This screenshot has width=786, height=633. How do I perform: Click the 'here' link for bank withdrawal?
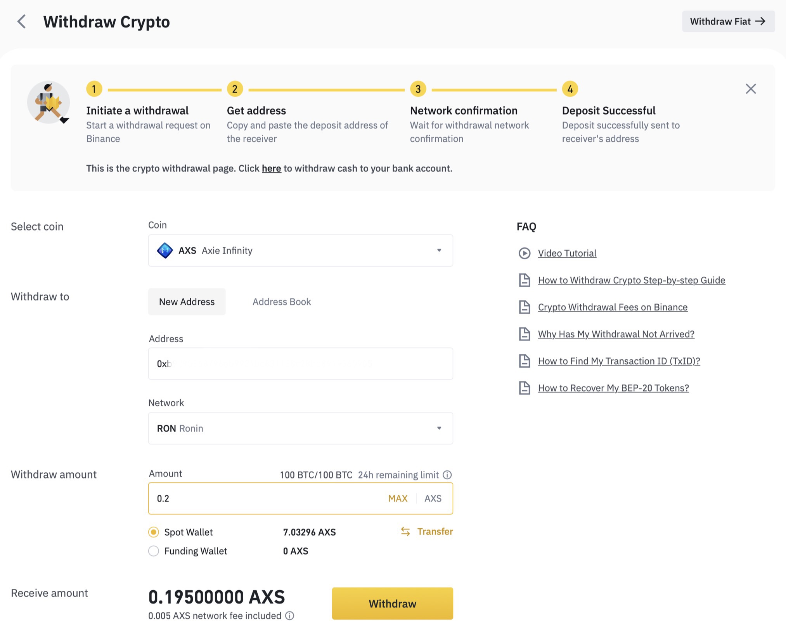(271, 168)
